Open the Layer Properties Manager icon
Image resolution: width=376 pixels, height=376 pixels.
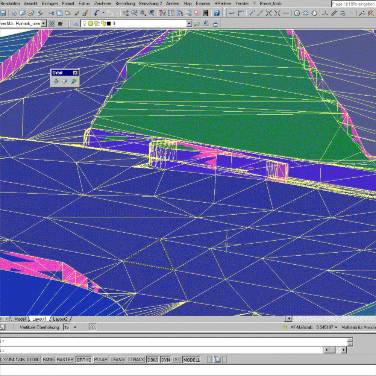(76, 23)
